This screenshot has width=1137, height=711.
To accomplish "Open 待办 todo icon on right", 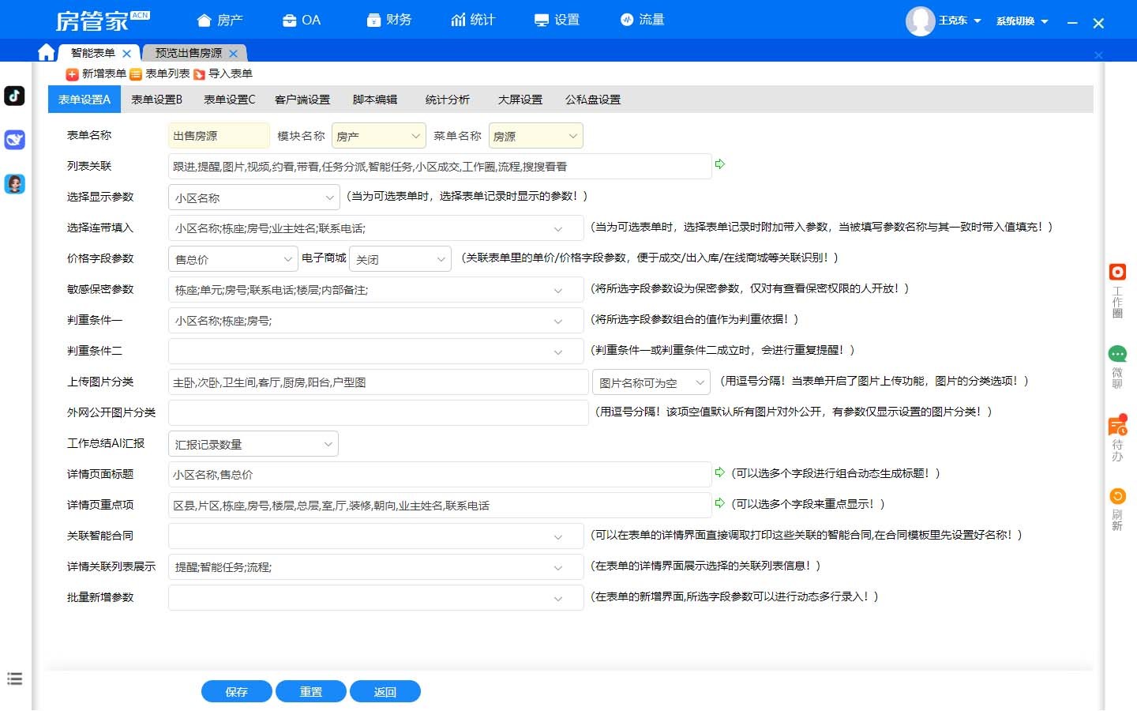I will click(1117, 427).
